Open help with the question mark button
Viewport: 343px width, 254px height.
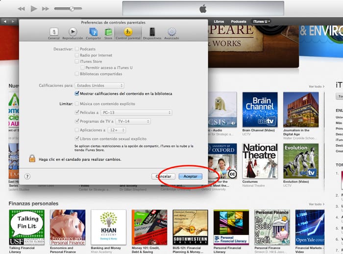coord(27,176)
